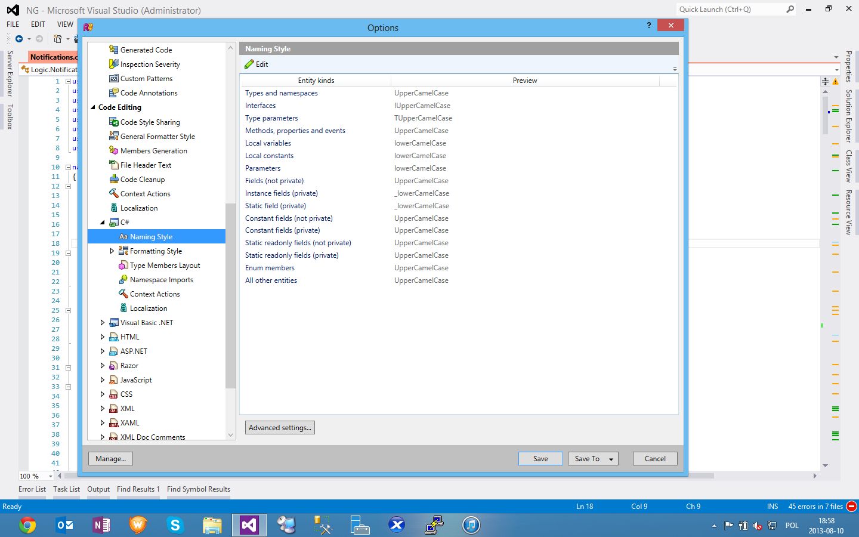The width and height of the screenshot is (859, 537).
Task: Open the VIEW menu
Action: pyautogui.click(x=65, y=24)
